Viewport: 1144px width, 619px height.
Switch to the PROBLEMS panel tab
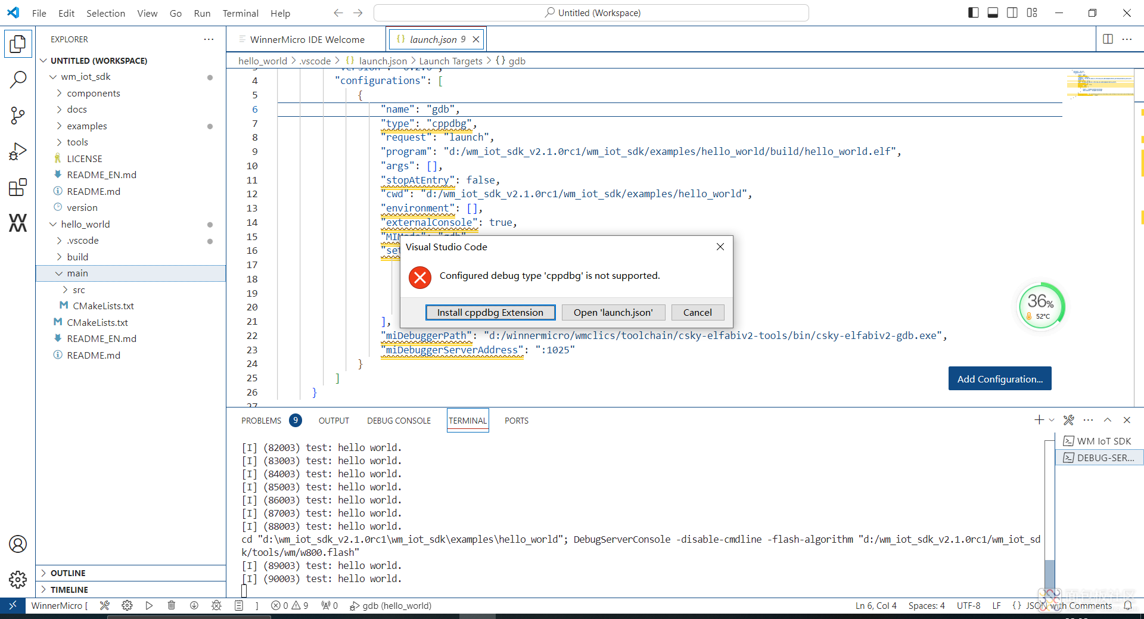click(x=271, y=421)
